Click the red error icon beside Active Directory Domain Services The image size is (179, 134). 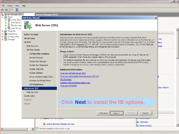click(x=44, y=124)
